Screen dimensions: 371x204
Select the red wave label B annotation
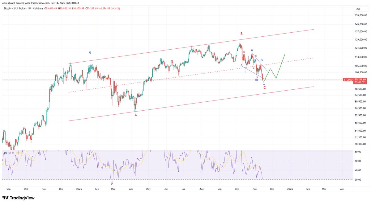pyautogui.click(x=242, y=33)
